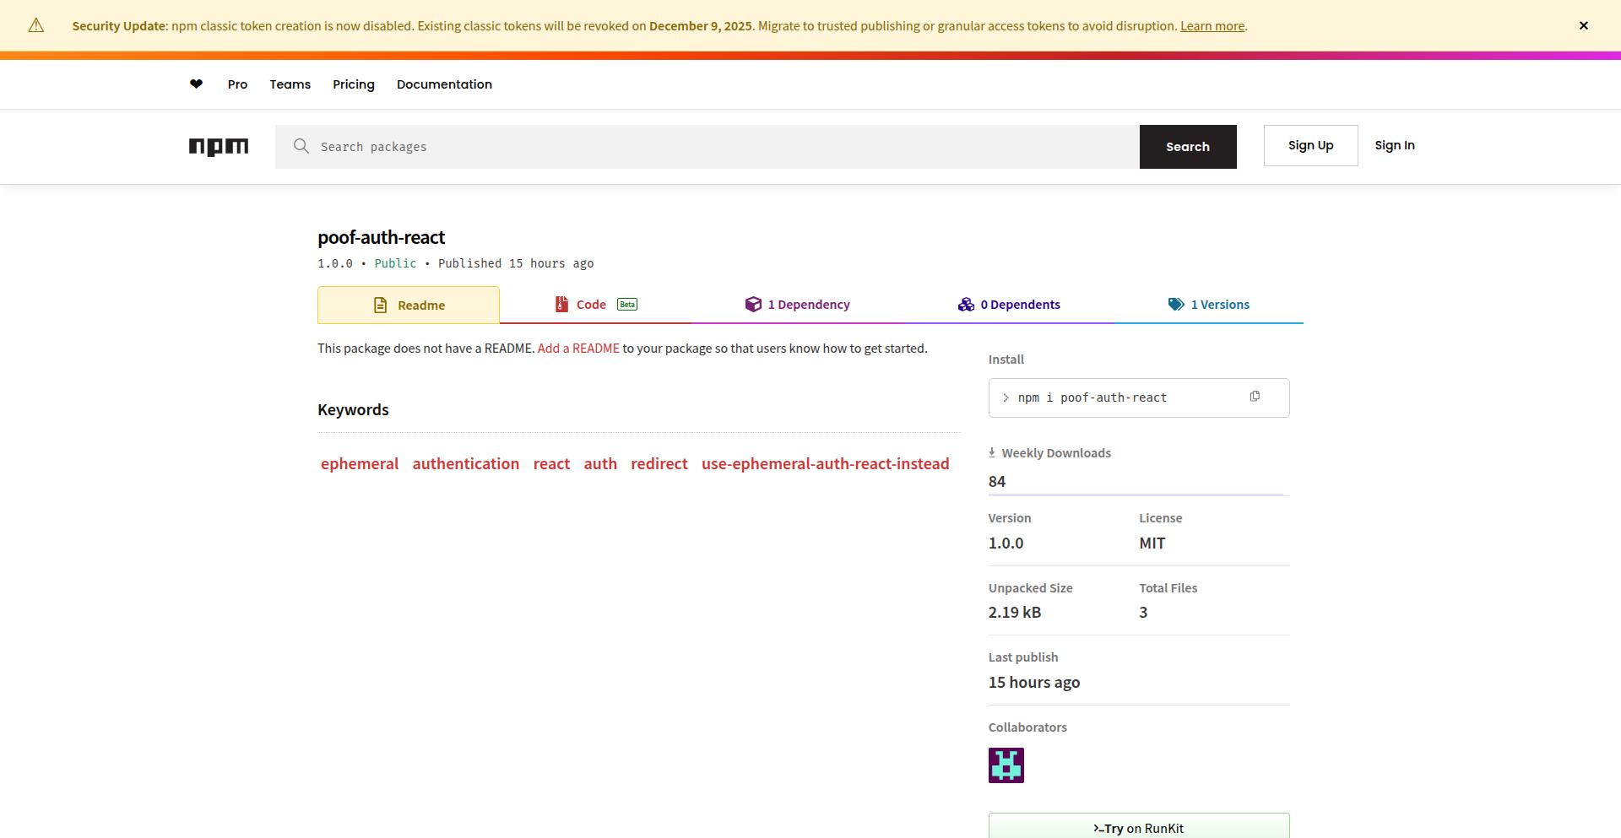
Task: Click the npm logo to go home
Action: coord(219,147)
